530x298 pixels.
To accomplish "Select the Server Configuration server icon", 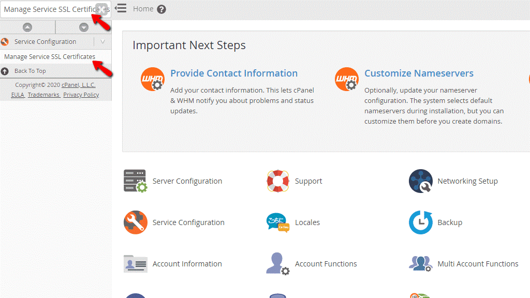I will pyautogui.click(x=135, y=181).
